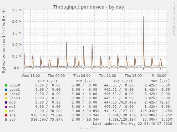Click the '1.0 M' y-axis label
This screenshot has height=132, width=177.
[x=17, y=45]
